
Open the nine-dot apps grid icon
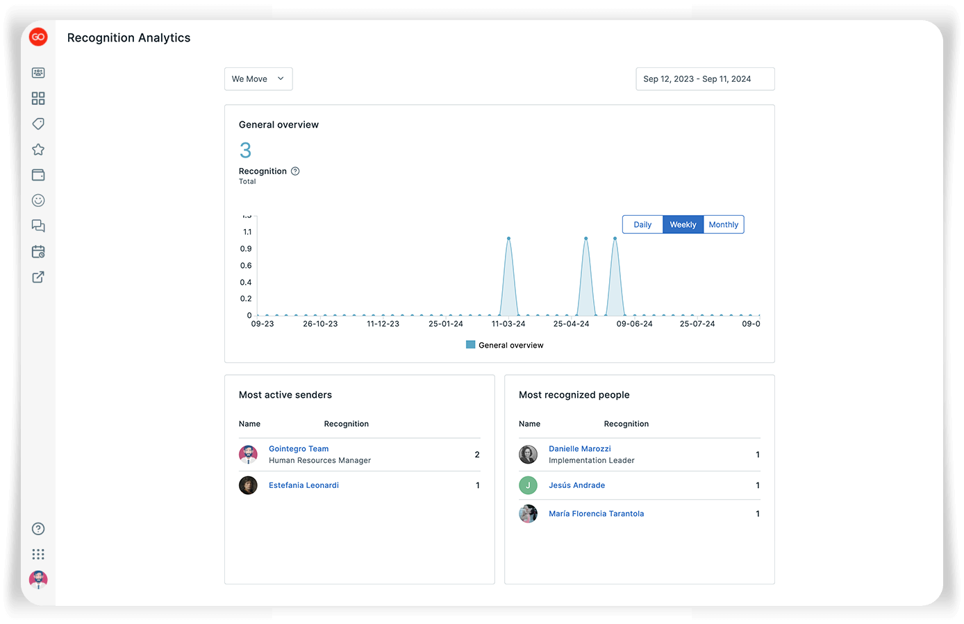pos(38,554)
